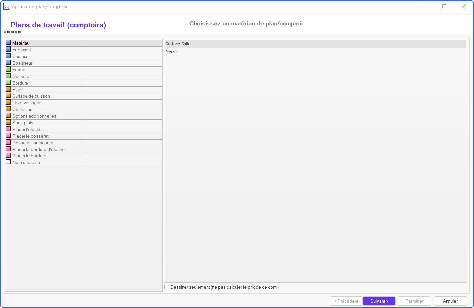474x308 pixels.
Task: Select the Lave-vaisselle step row
Action: 84,103
